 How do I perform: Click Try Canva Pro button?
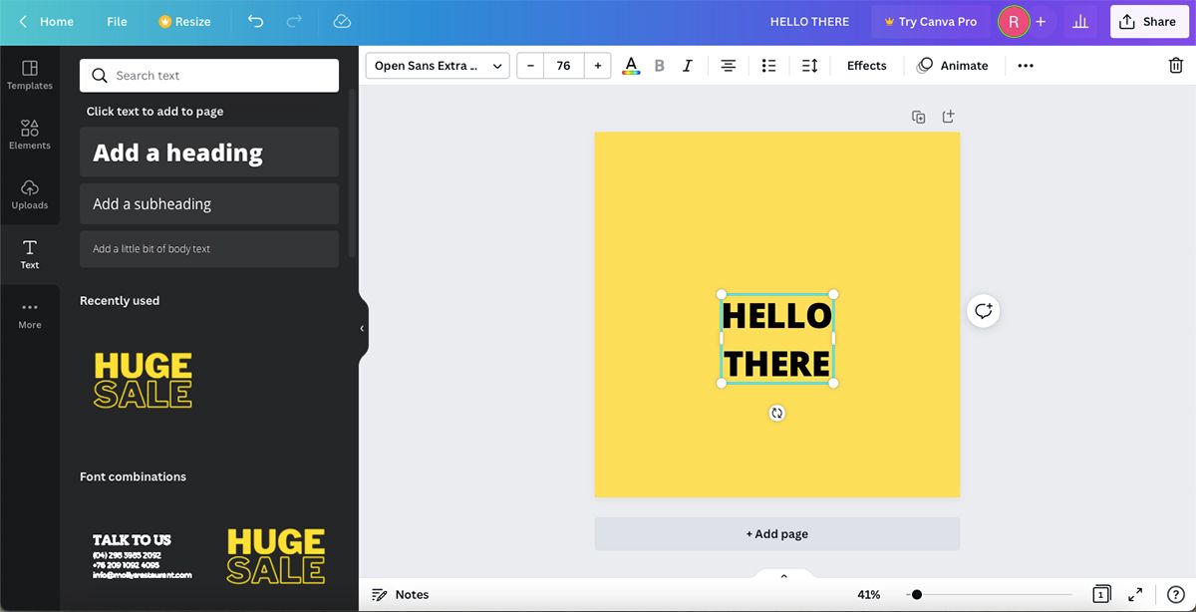[x=931, y=21]
